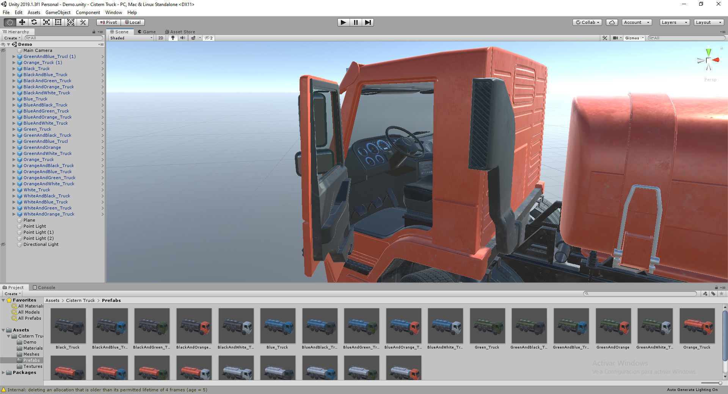Screen dimensions: 728x394
Task: Open the Component menu
Action: click(88, 13)
